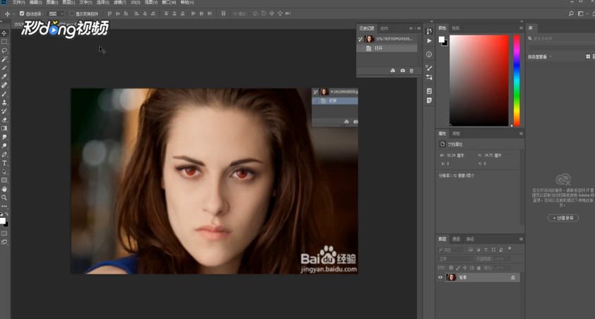Select the Eyedropper tool
The width and height of the screenshot is (595, 319).
pyautogui.click(x=4, y=76)
